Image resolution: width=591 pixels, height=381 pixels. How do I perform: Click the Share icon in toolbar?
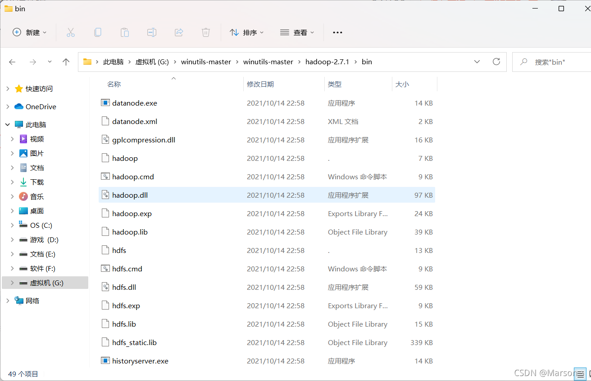coord(179,32)
